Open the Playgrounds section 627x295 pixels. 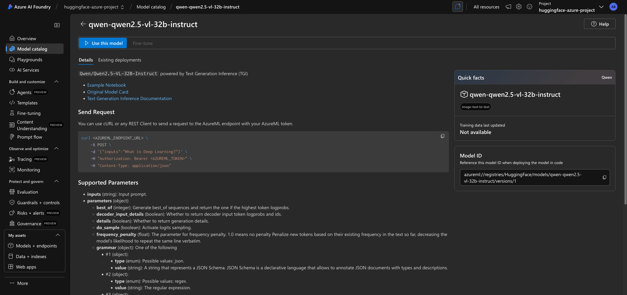(x=29, y=59)
